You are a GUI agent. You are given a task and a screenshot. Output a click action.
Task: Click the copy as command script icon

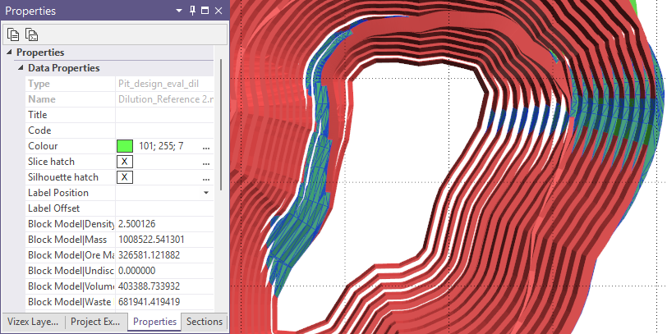pyautogui.click(x=31, y=34)
